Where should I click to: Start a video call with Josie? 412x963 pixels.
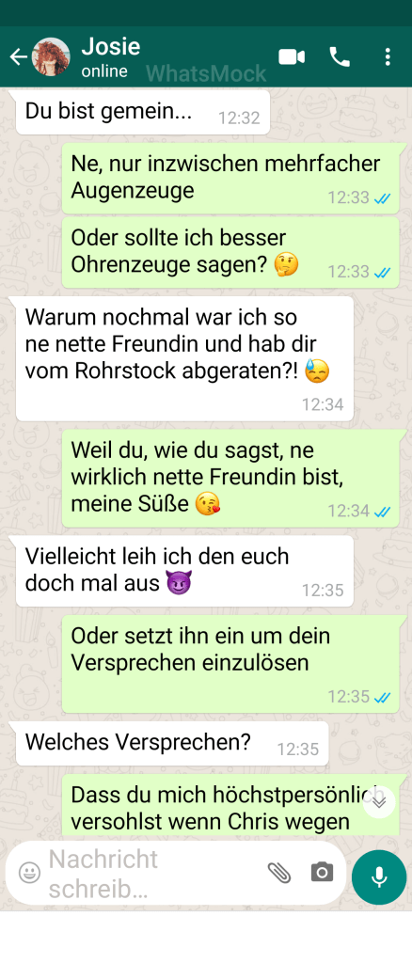click(x=292, y=57)
